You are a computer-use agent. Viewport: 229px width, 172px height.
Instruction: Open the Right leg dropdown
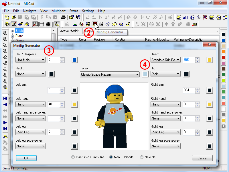click(165, 132)
